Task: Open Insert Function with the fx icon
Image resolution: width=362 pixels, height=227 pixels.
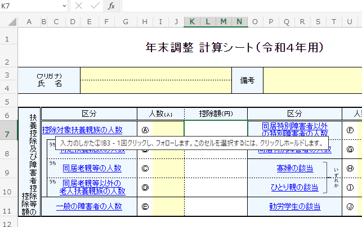Action: [x=111, y=6]
